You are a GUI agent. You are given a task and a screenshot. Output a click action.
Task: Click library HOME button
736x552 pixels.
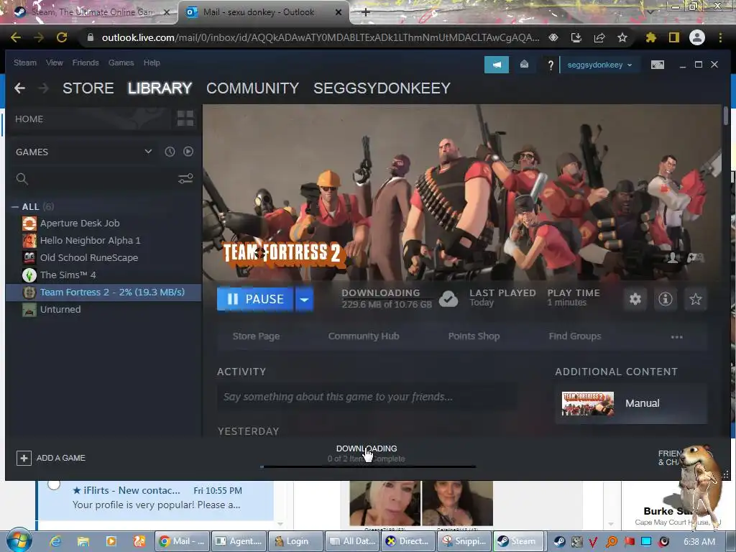click(x=29, y=119)
